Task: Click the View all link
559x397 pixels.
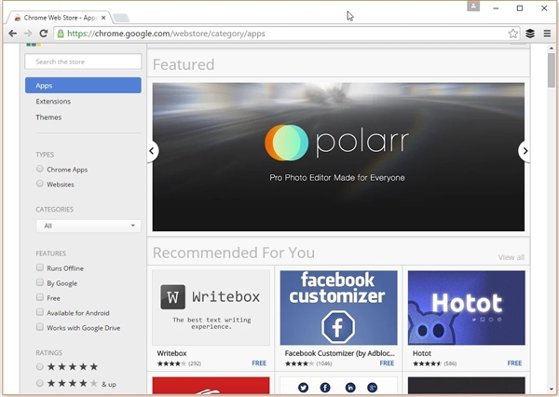Action: coord(511,257)
